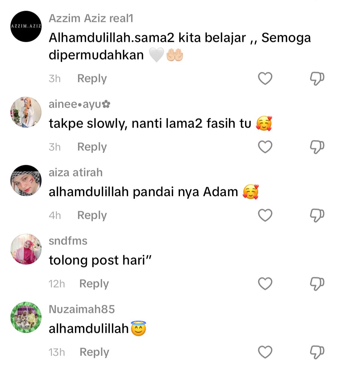Image resolution: width=338 pixels, height=366 pixels.
Task: Open aiza atirah username link
Action: 76,173
